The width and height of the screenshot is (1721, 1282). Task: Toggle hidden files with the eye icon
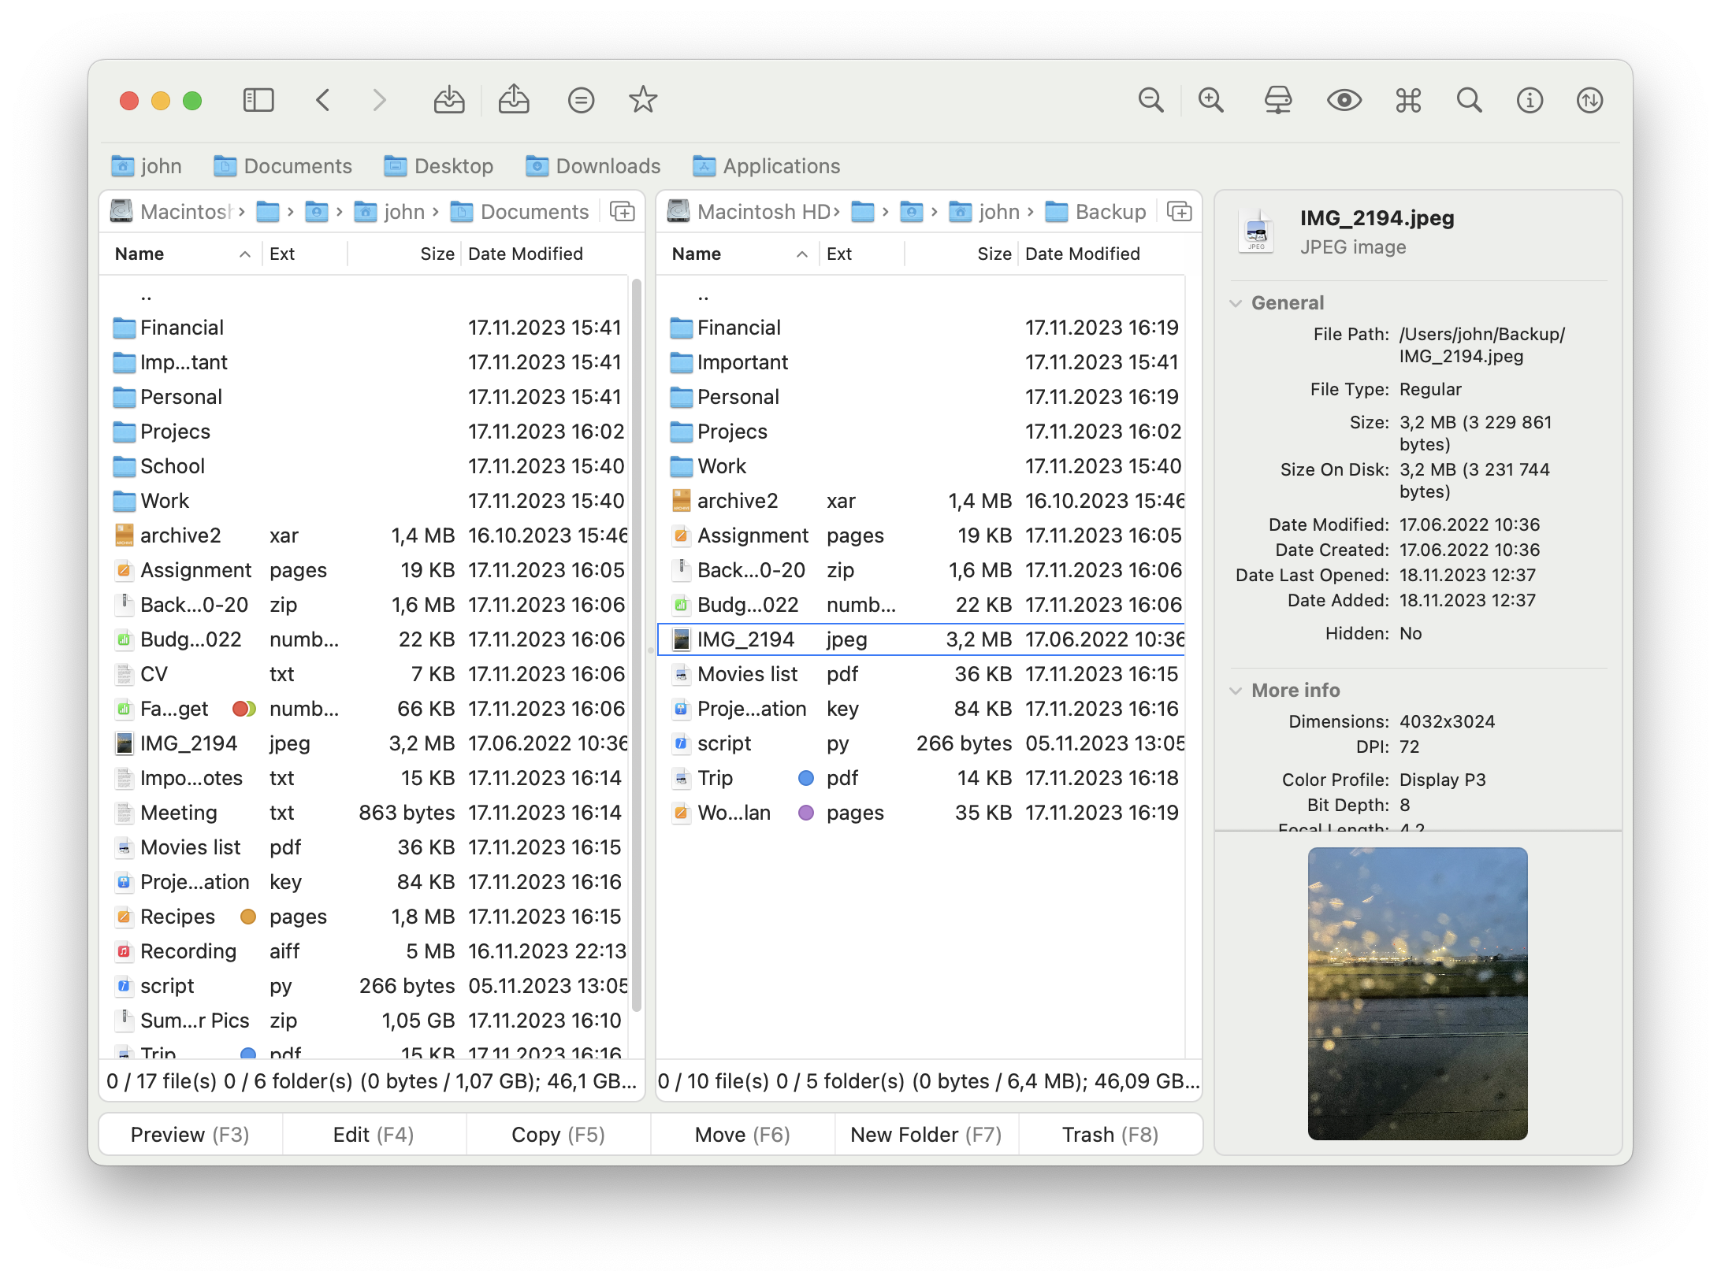(x=1345, y=100)
